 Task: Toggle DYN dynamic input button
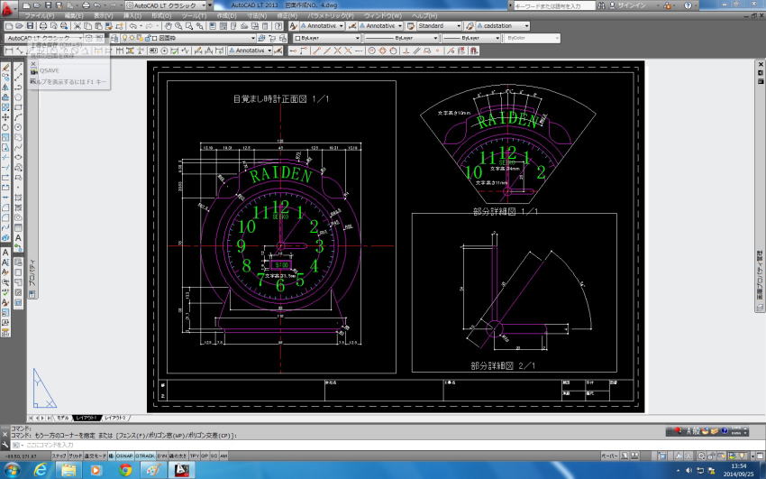click(x=161, y=456)
